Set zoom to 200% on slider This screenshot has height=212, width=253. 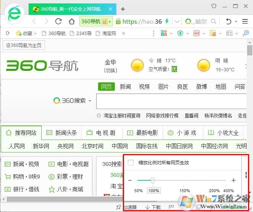point(214,191)
